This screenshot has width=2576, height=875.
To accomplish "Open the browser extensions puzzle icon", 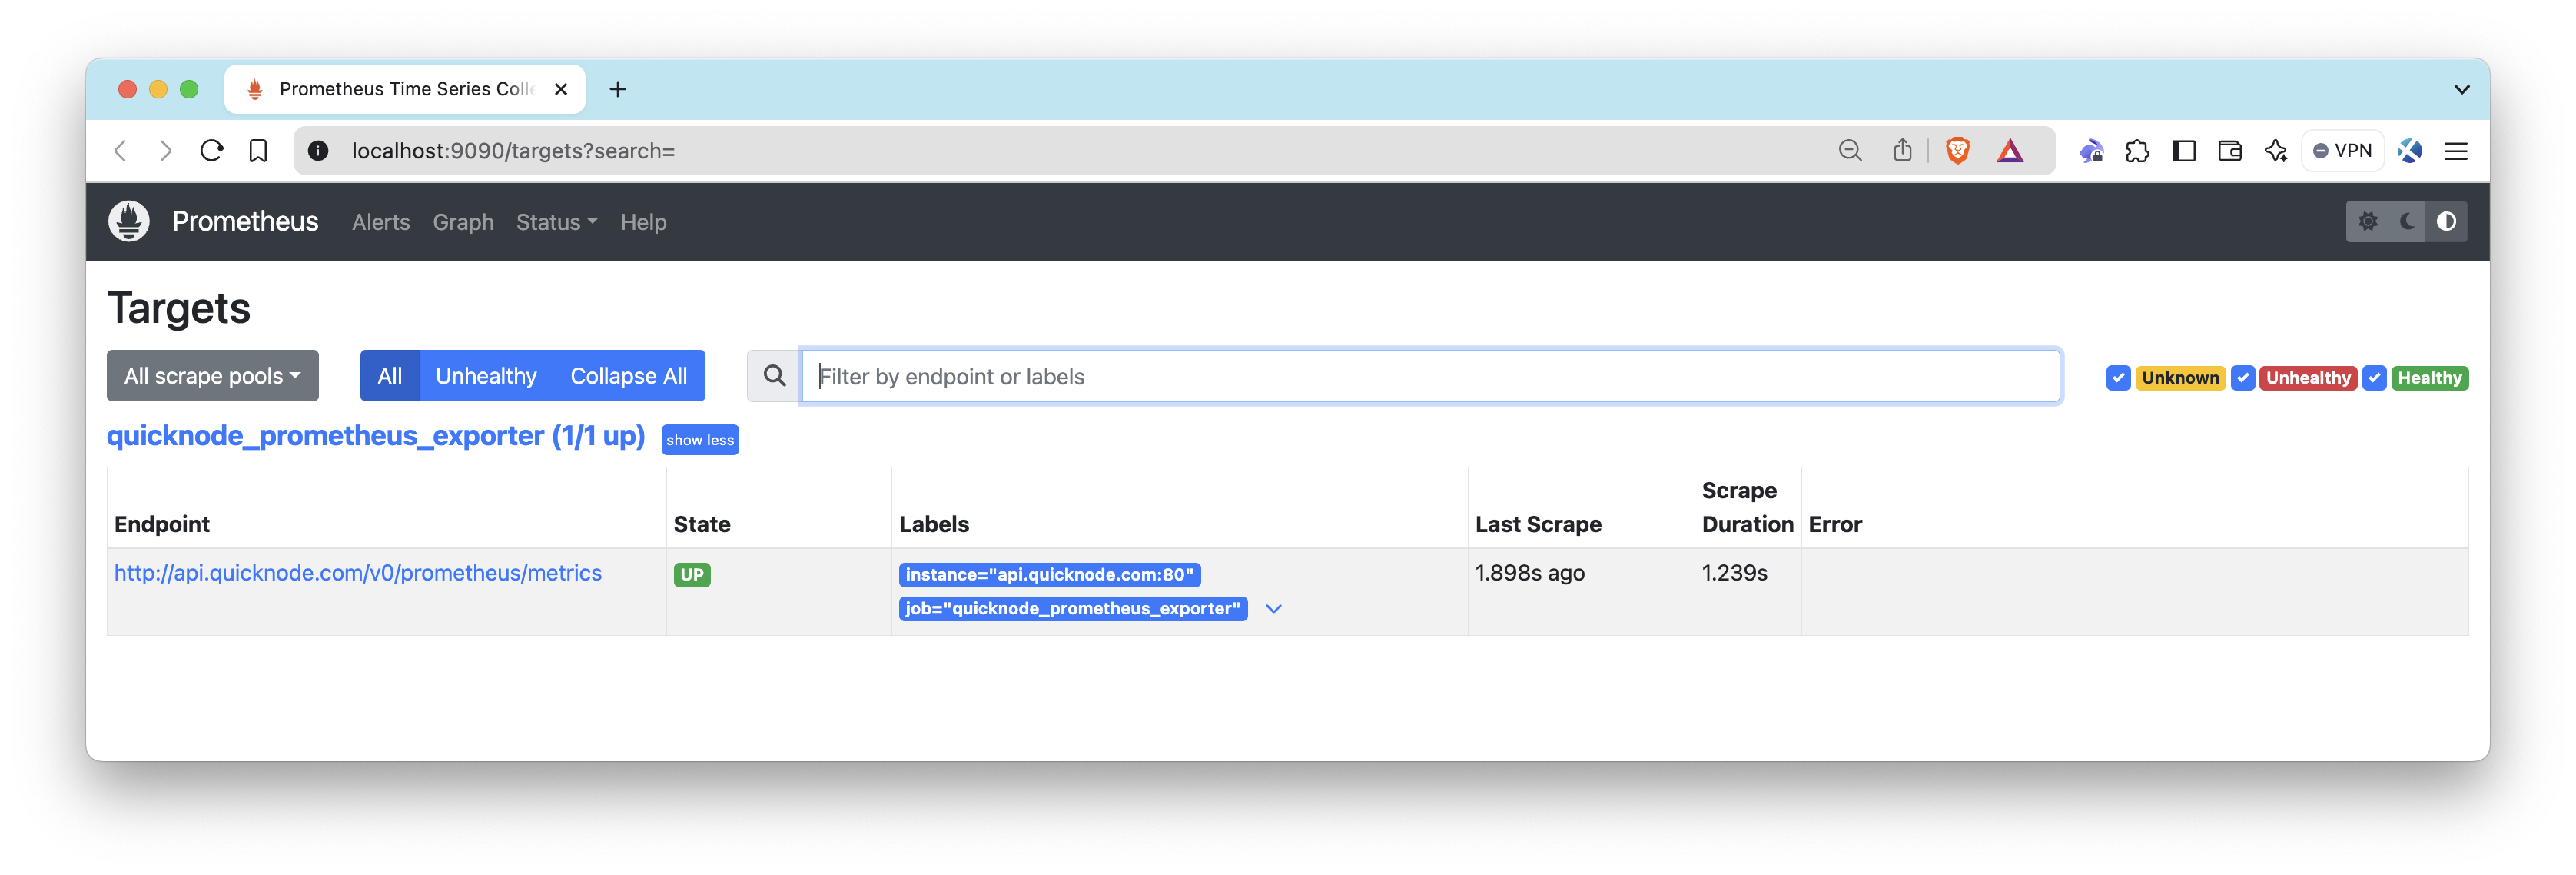I will pyautogui.click(x=2137, y=151).
